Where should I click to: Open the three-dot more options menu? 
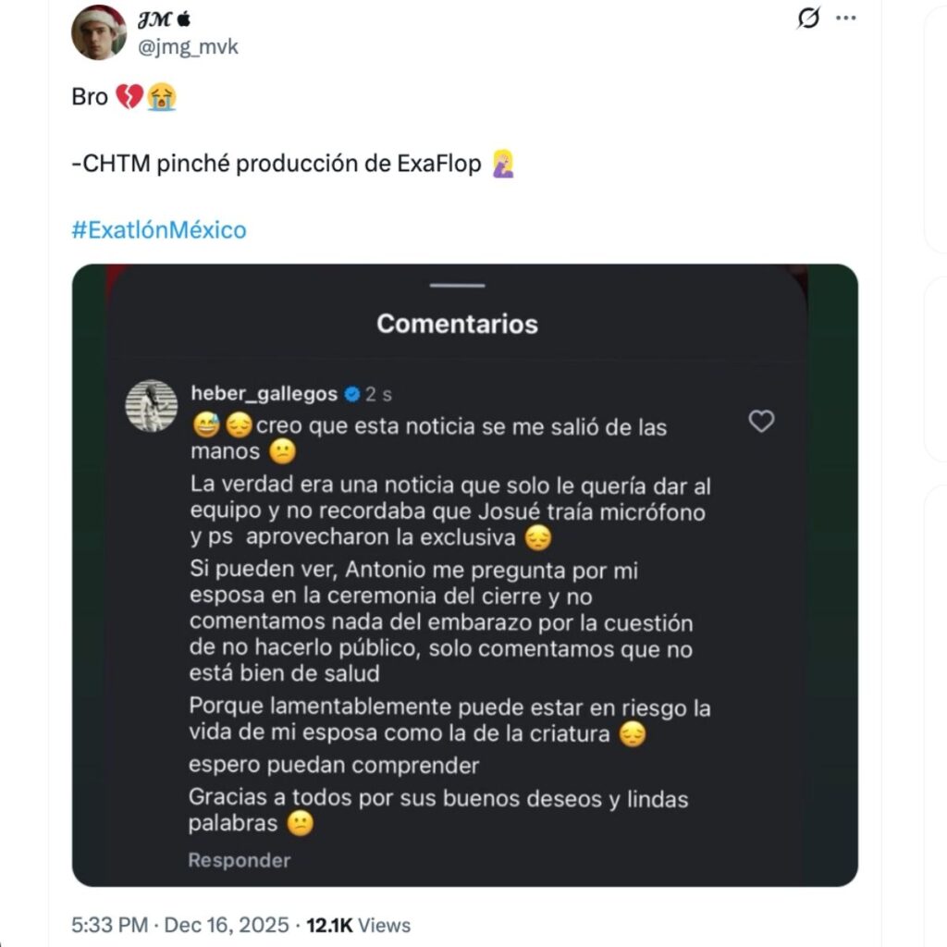845,18
